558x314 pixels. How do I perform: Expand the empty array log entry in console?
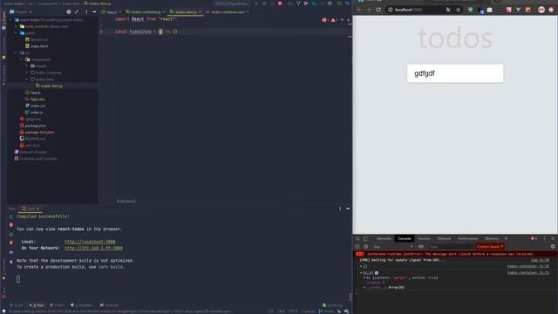[x=361, y=266]
